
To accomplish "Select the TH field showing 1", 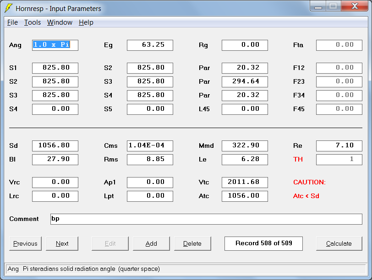I will 339,159.
